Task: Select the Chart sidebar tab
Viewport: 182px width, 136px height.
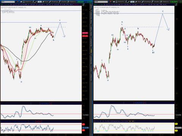Action: coord(91,51)
